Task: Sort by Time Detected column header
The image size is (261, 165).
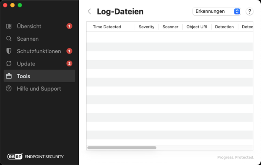Action: (107, 27)
